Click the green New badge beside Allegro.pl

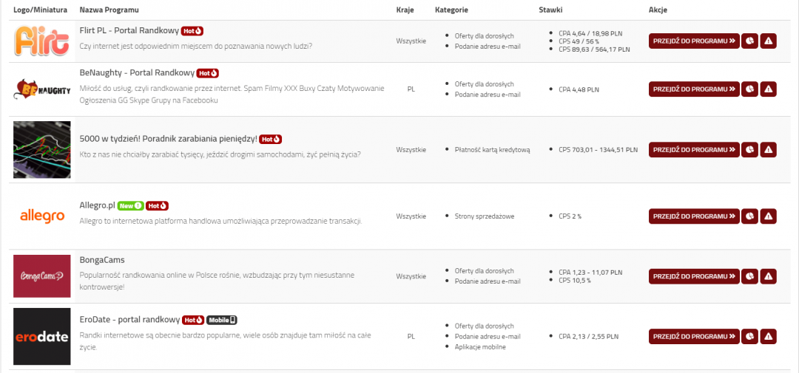(x=130, y=205)
